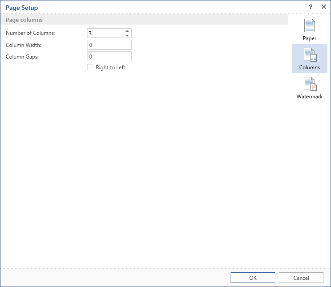Viewport: 331px width, 287px height.
Task: Click the Page columns section header
Action: pyautogui.click(x=24, y=20)
